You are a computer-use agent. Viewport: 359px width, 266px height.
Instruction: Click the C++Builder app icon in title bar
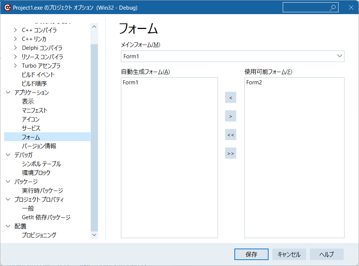7,7
